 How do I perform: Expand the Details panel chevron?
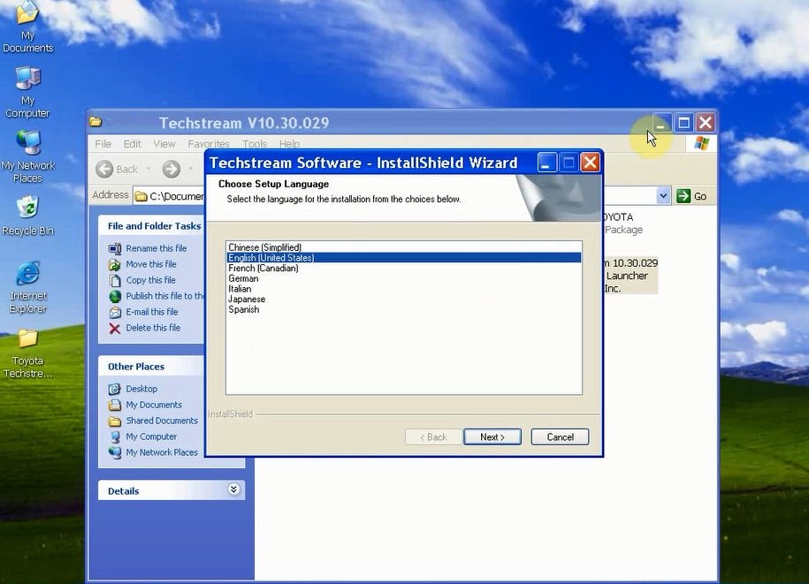233,489
